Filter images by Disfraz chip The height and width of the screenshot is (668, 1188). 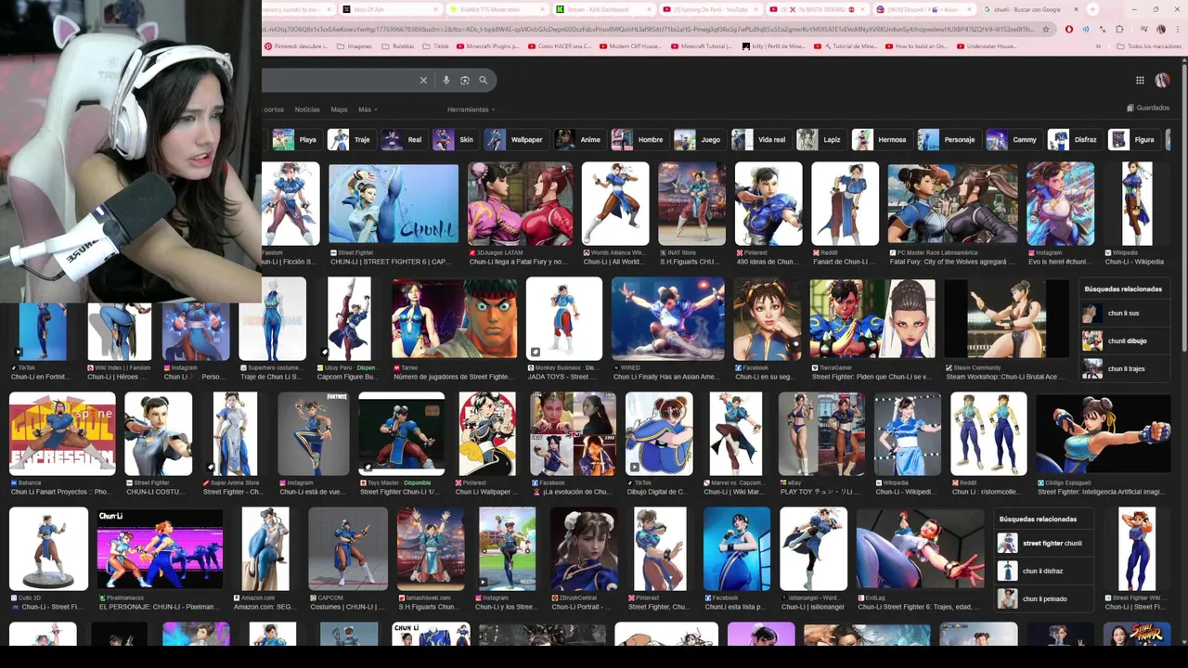(1074, 140)
